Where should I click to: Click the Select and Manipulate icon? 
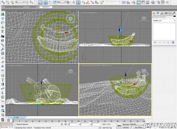pos(73,2)
